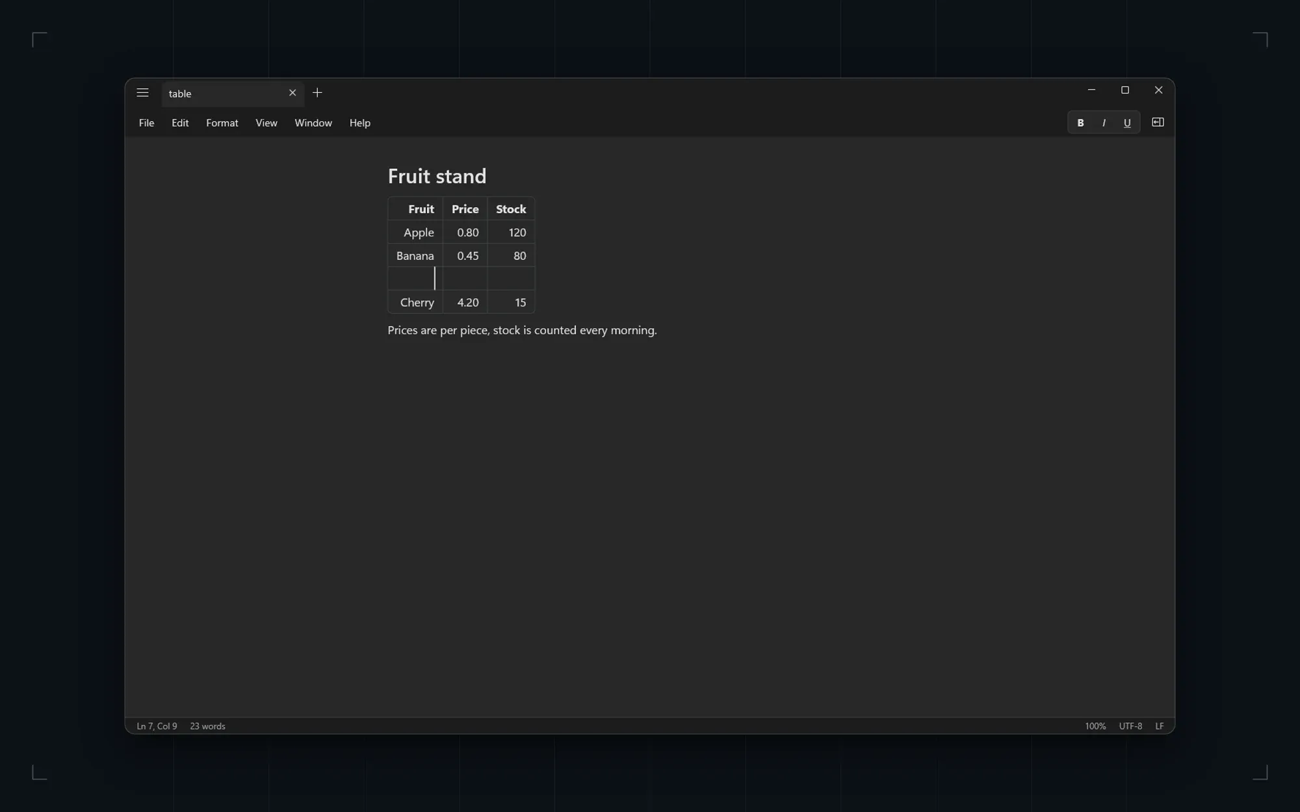Add a new tab with plus button

[317, 93]
